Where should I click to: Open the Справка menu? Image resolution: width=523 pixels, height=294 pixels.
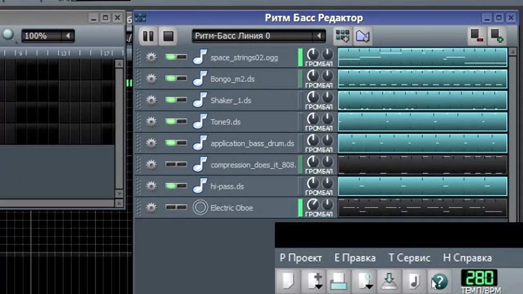point(467,258)
